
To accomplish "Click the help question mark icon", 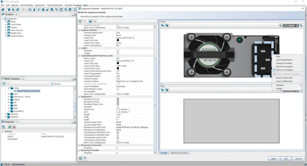I will click(85, 159).
